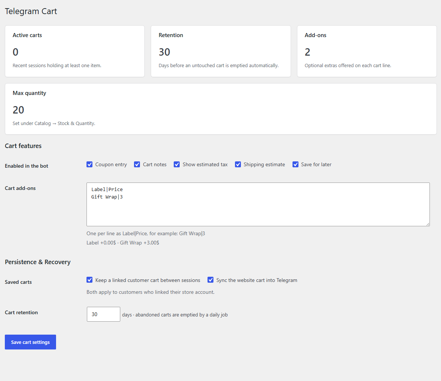Click the Persistence & Recovery heading
441x381 pixels.
(x=38, y=262)
